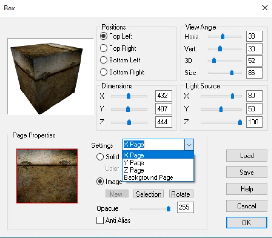The height and width of the screenshot is (238, 272).
Task: Collapse the Settings dropdown arrow
Action: [189, 145]
